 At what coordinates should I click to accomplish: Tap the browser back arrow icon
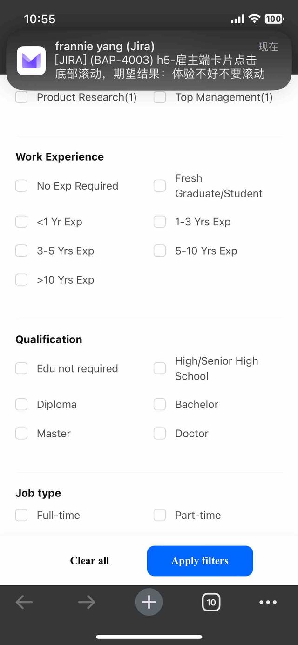(24, 602)
